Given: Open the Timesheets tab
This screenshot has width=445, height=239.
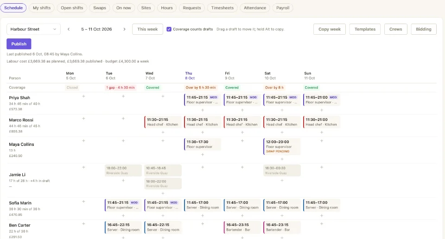Looking at the screenshot, I should [x=222, y=8].
